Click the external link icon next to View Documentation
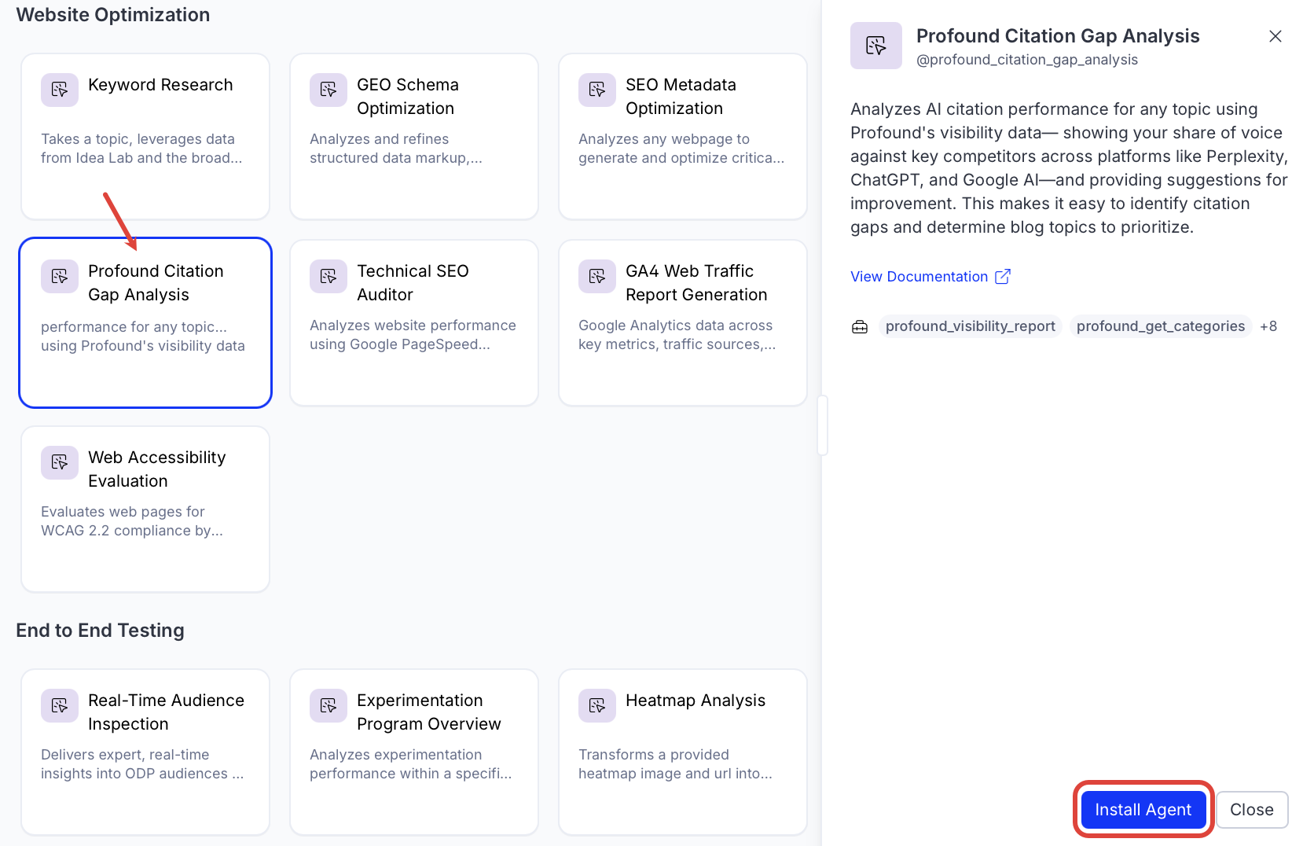 point(1003,277)
